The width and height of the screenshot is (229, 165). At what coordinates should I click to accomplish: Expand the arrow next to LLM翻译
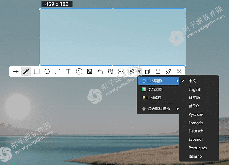click(x=177, y=81)
